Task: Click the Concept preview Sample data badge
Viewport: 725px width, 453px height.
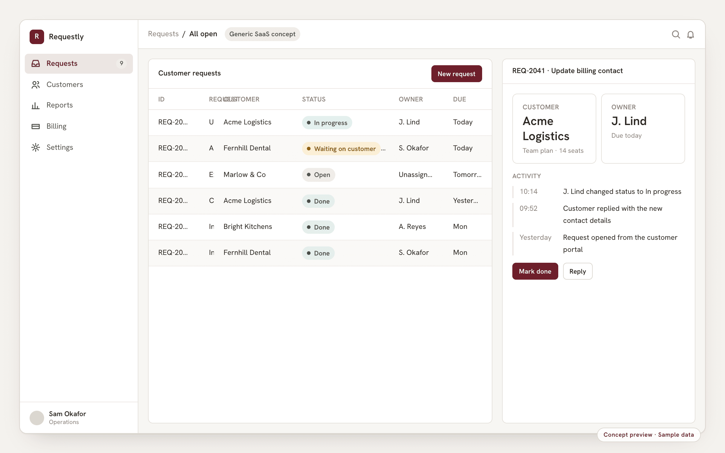Action: (x=649, y=435)
